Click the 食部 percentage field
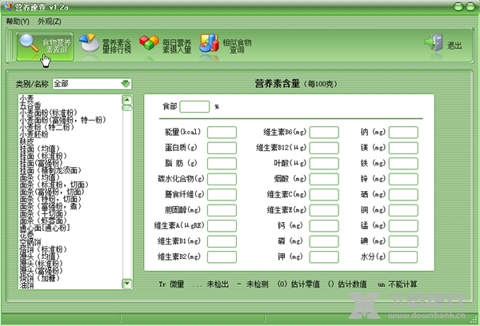480x326 pixels. point(194,107)
